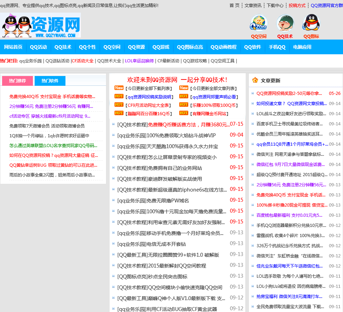Open QQ资源网投稿奖励2-50元 update article
This screenshot has height=312, width=343.
(289, 93)
